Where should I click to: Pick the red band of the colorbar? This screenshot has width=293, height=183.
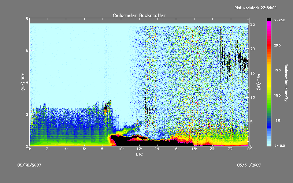coord(269,45)
